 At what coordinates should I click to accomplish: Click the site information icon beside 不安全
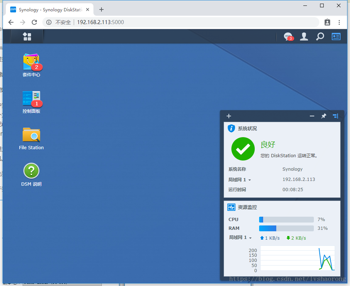click(49, 22)
